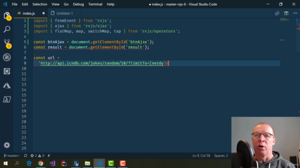Click the editor vertical scrollbar
The height and width of the screenshot is (168, 300).
tap(298, 35)
